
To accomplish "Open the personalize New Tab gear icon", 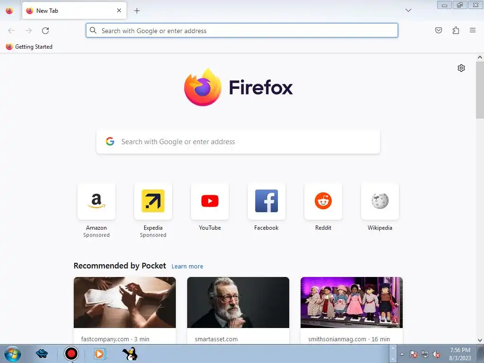I will pyautogui.click(x=461, y=68).
